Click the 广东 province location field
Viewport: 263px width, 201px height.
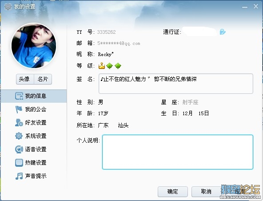pos(104,125)
